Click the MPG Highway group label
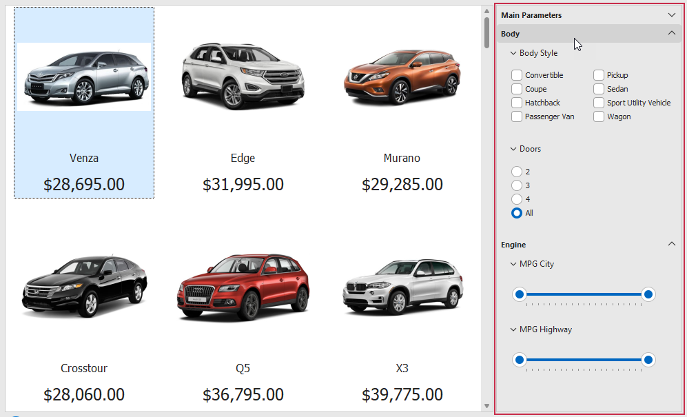 [x=546, y=329]
